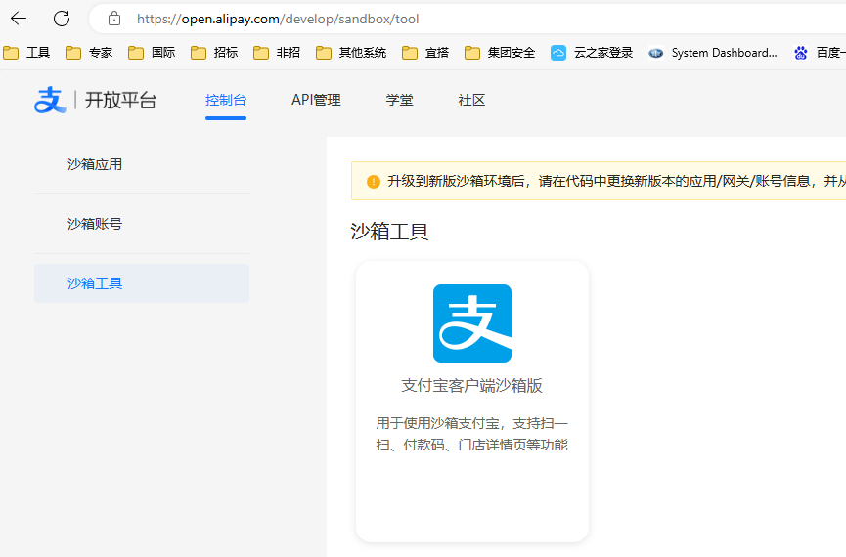Click the Alipay 支 logo in header
This screenshot has width=846, height=557.
tap(50, 100)
